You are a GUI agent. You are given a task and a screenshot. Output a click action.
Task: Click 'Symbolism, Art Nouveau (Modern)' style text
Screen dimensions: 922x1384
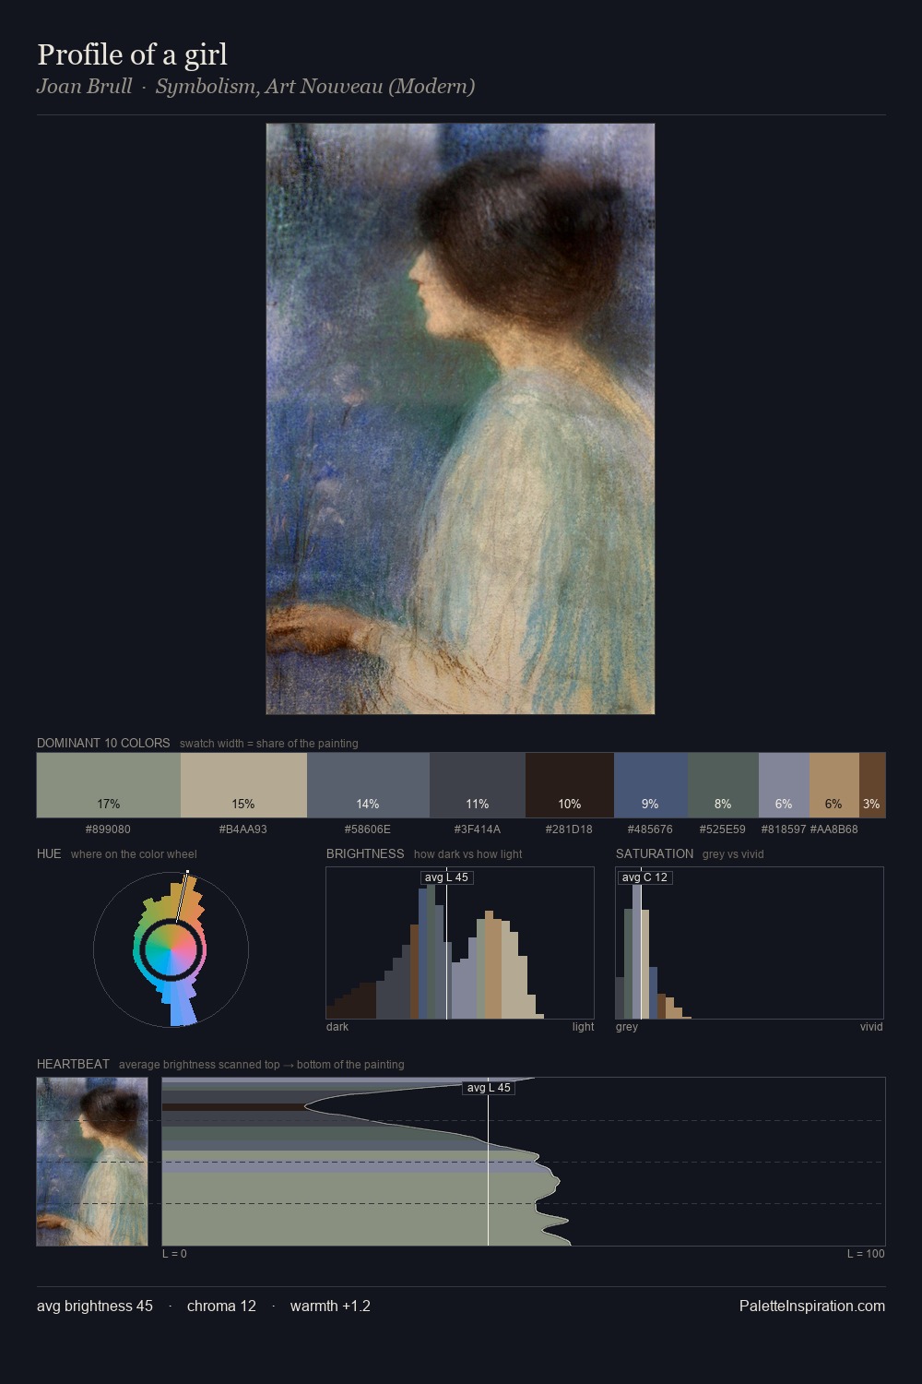(315, 87)
